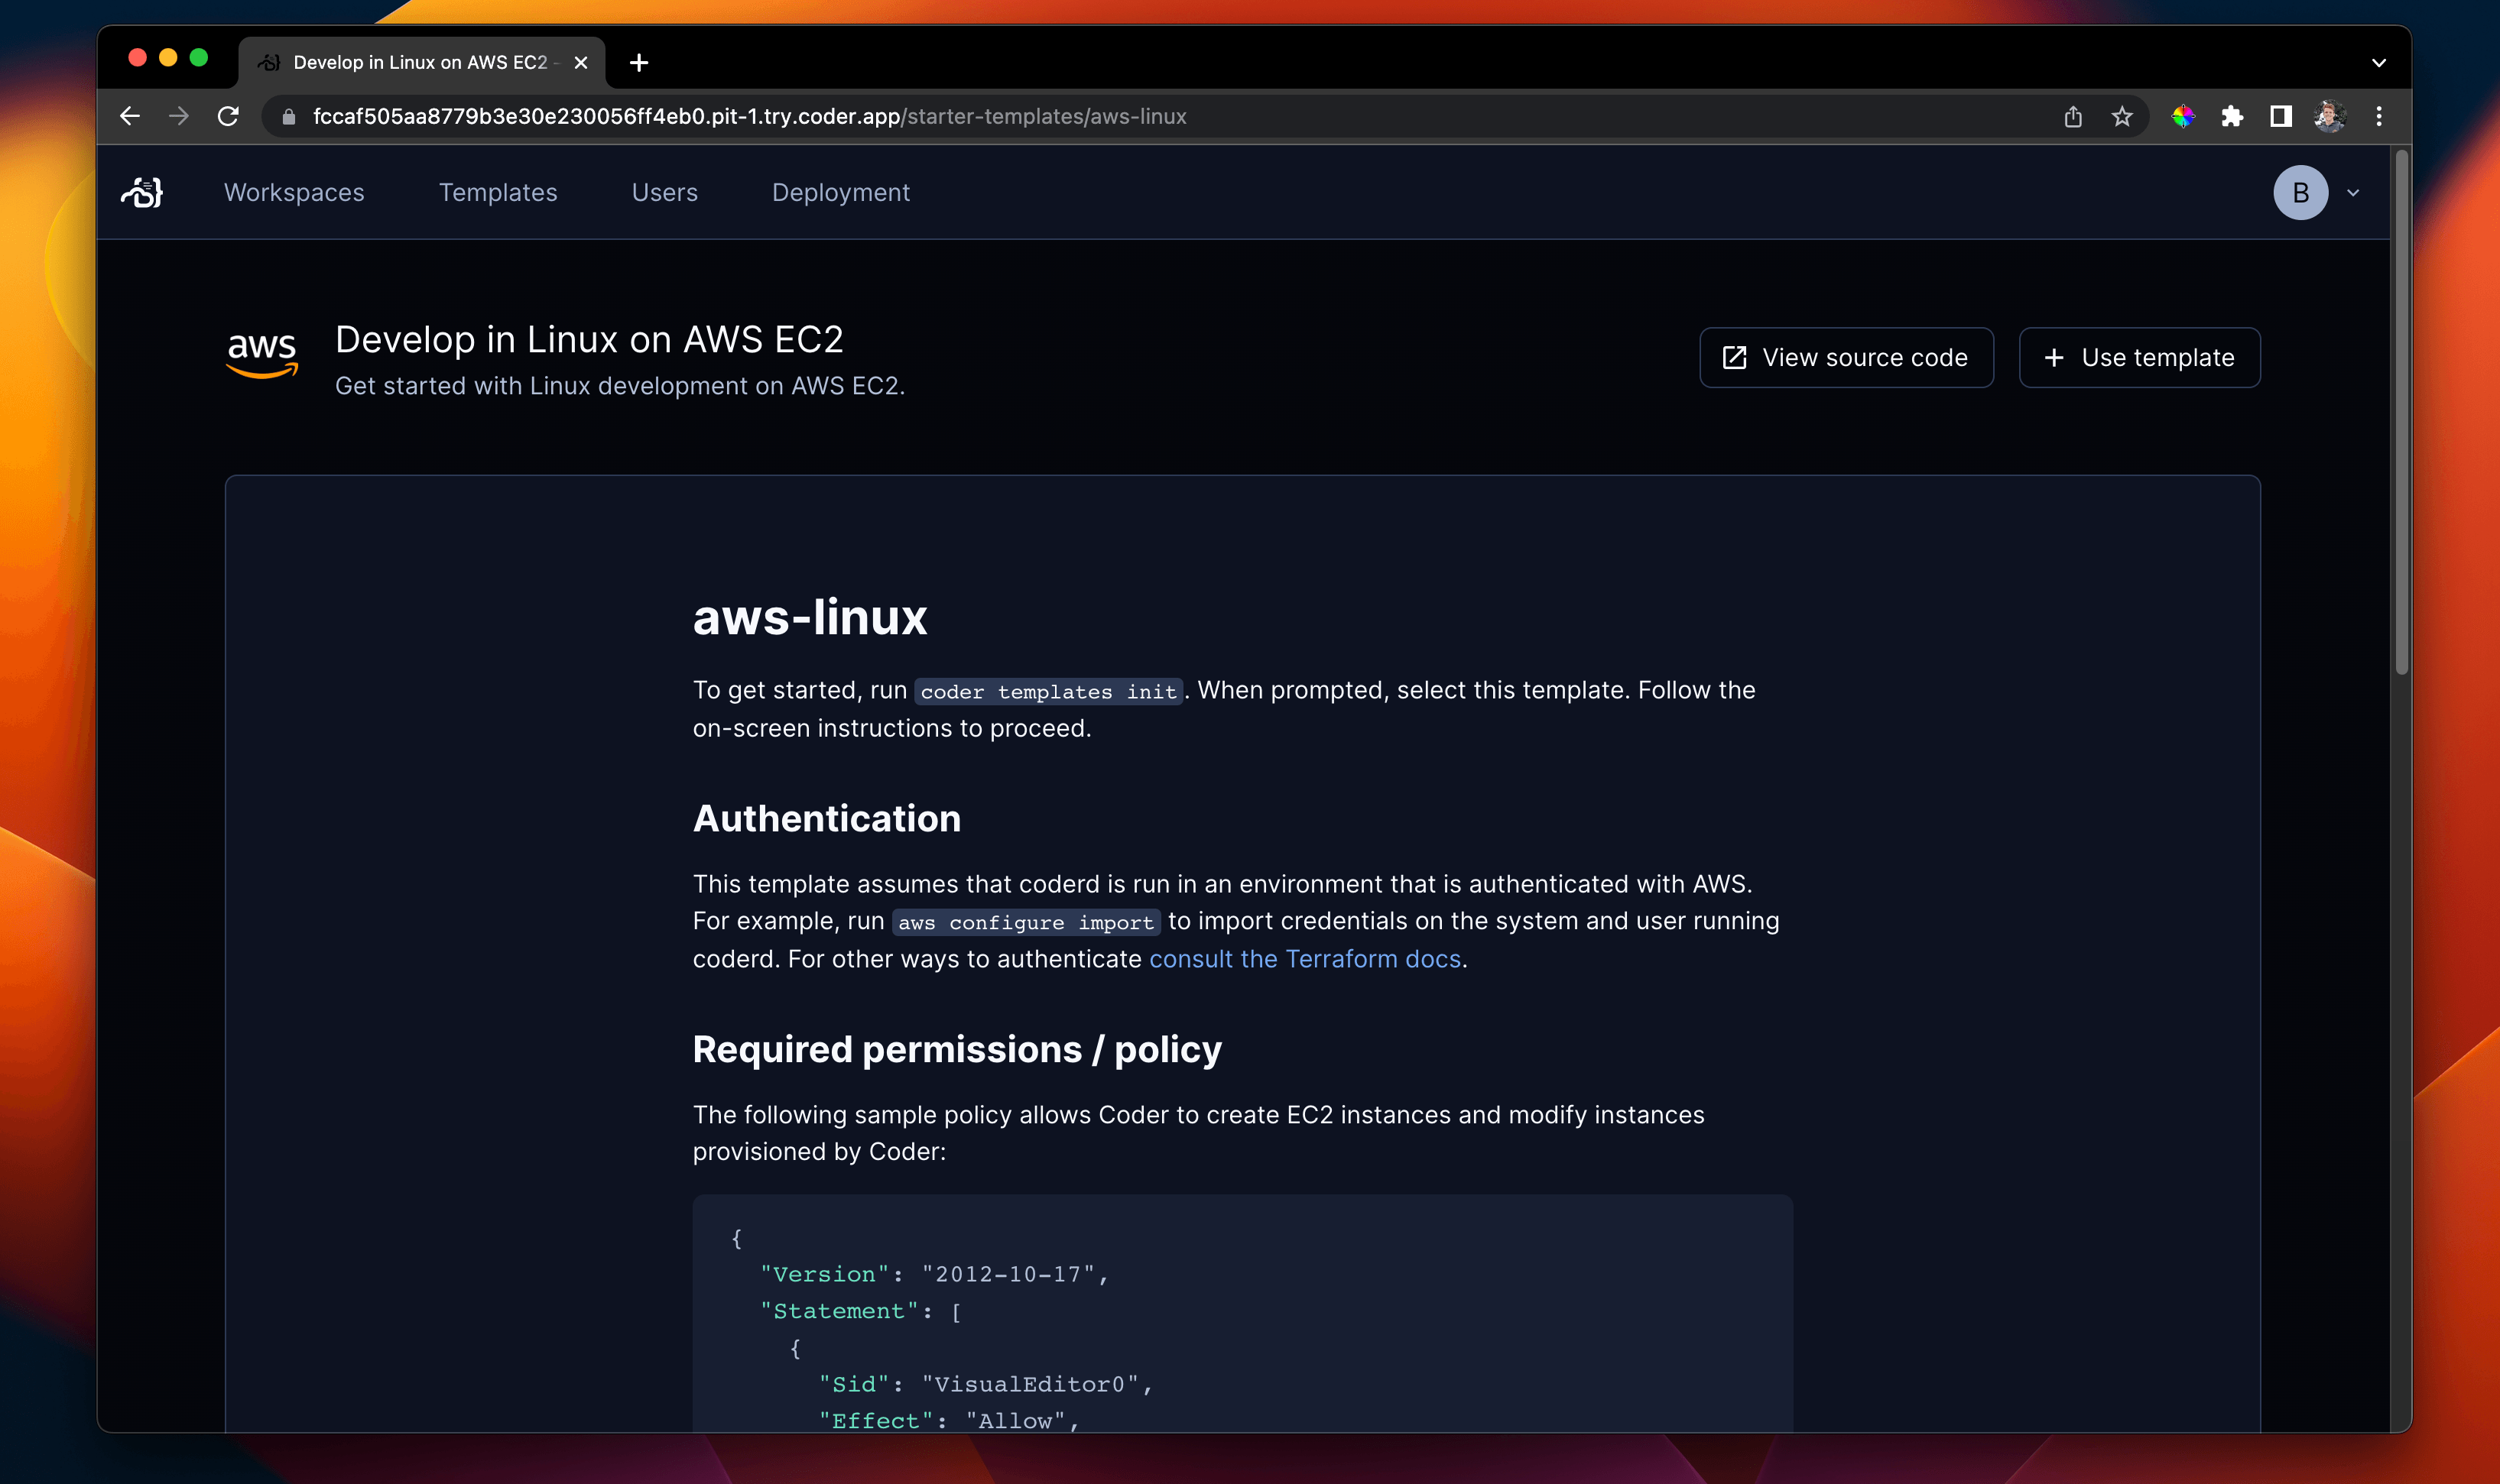The image size is (2500, 1484).
Task: Open Users section in navigation bar
Action: 664,193
